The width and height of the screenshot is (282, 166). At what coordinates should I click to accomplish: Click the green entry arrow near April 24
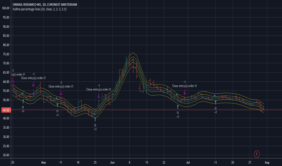pos(23,101)
